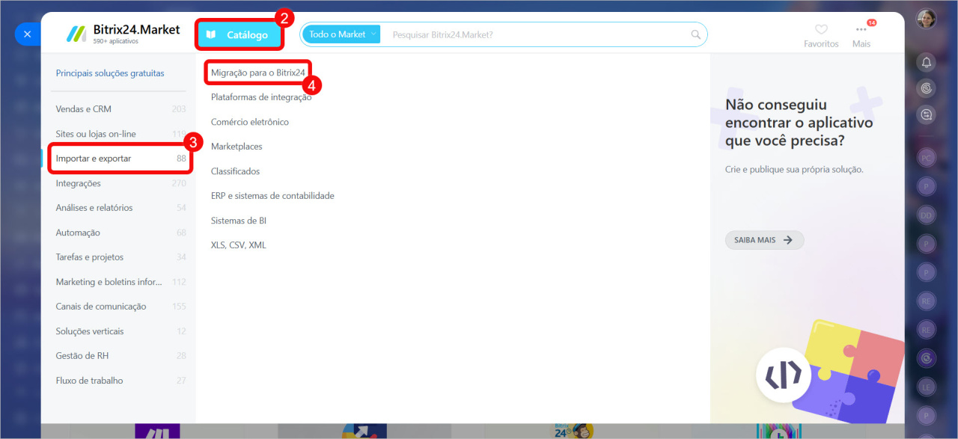Open ERP e sistemas de contabilidade
The height and width of the screenshot is (439, 958).
click(272, 196)
